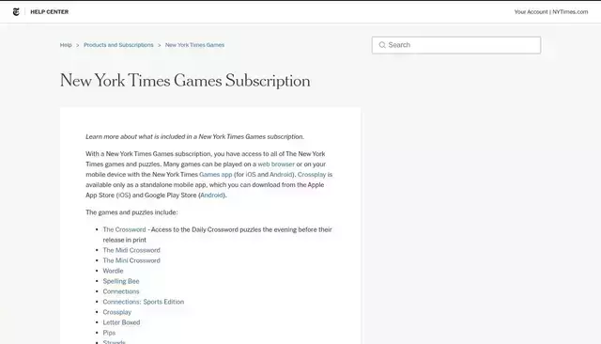Click the iOS link after Games app
601x344 pixels.
251,175
